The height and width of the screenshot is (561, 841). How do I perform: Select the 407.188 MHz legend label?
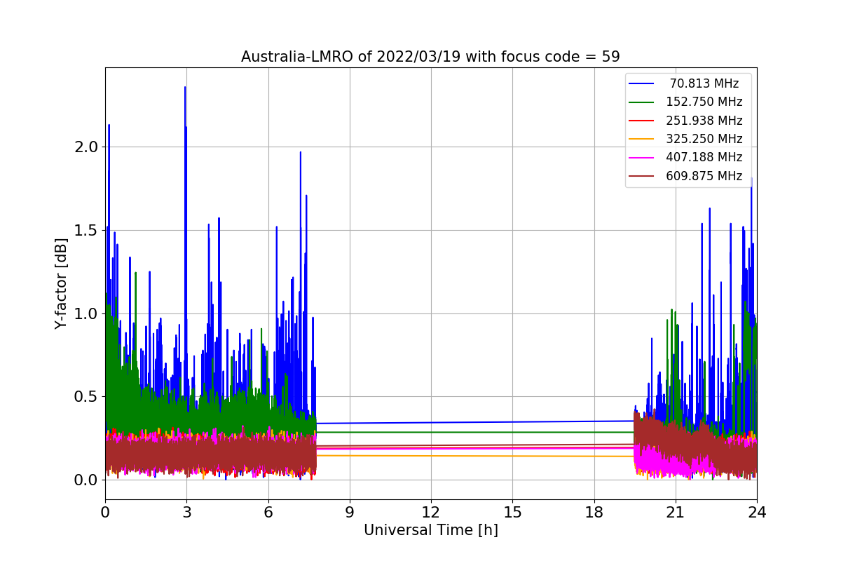pos(704,157)
